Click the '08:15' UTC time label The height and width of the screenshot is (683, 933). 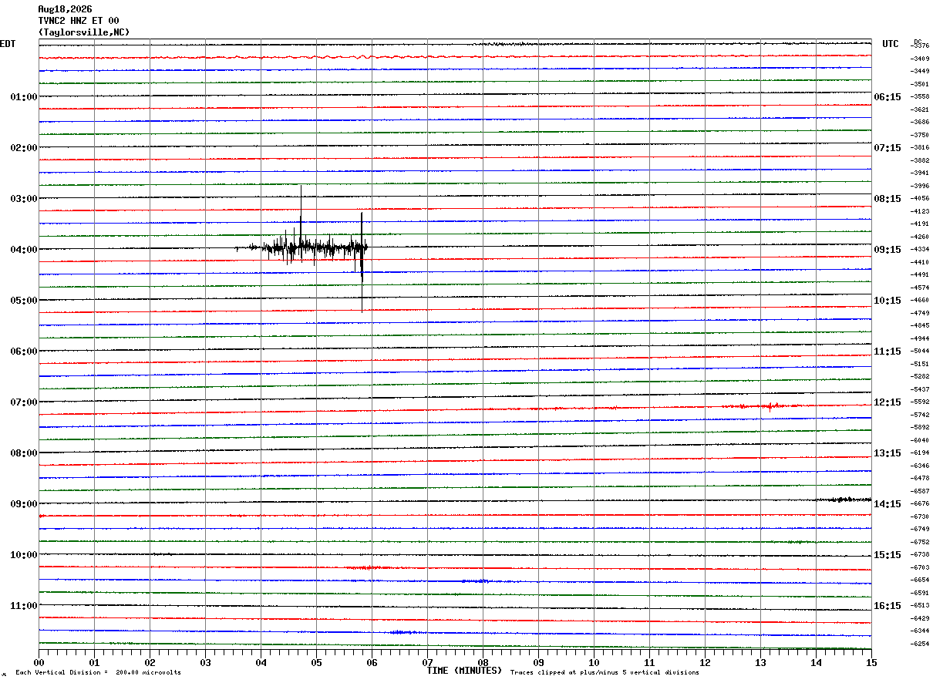(888, 199)
